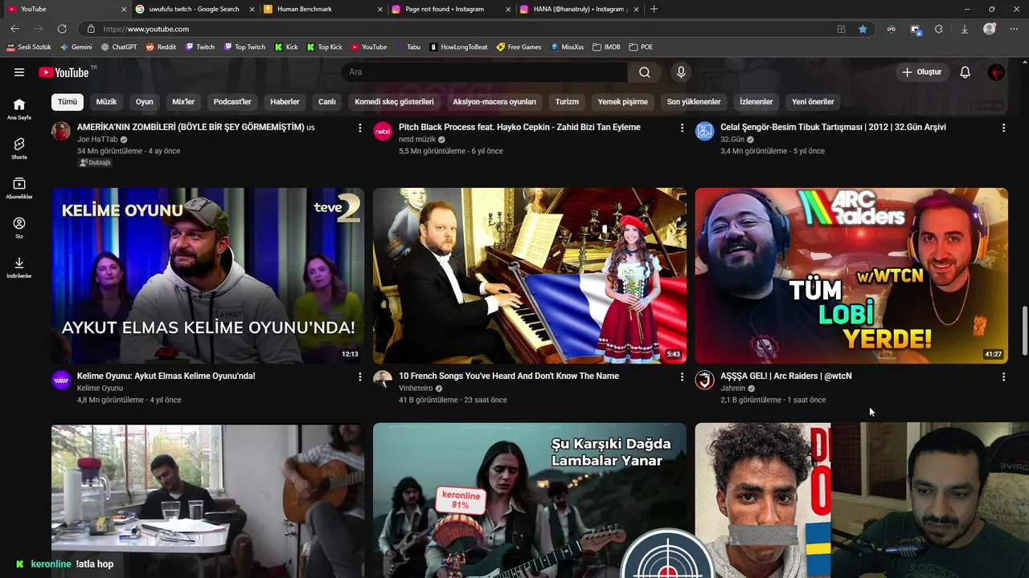This screenshot has width=1029, height=578.
Task: Open Abonelikler in the sidebar
Action: (19, 189)
